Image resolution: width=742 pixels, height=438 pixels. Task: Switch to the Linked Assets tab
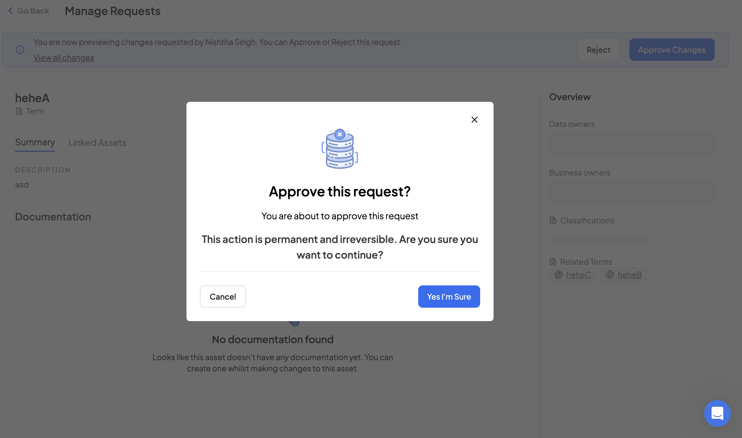[97, 143]
